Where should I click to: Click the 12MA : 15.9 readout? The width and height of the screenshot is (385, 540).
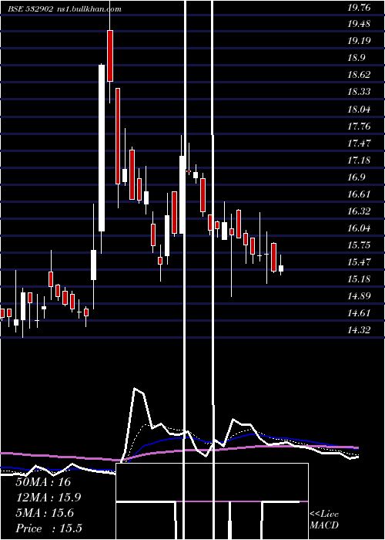click(48, 498)
